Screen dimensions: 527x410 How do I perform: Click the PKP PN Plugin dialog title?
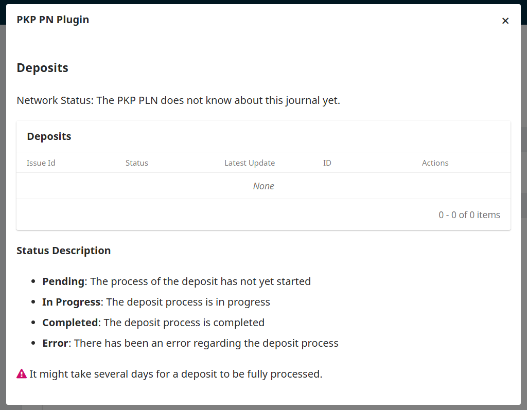click(x=53, y=20)
